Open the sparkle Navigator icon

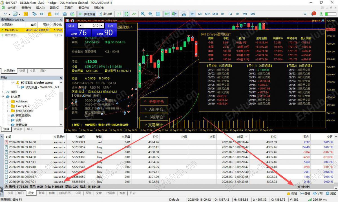tap(34, 14)
